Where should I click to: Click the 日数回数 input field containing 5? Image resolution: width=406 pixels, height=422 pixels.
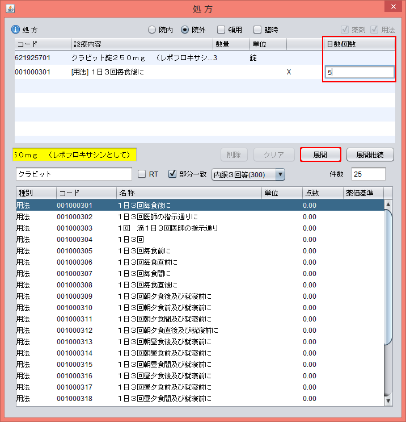[x=360, y=72]
